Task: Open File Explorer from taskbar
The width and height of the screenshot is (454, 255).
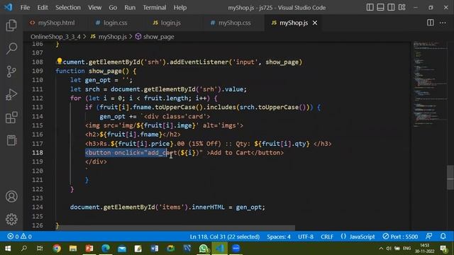Action: (x=73, y=249)
